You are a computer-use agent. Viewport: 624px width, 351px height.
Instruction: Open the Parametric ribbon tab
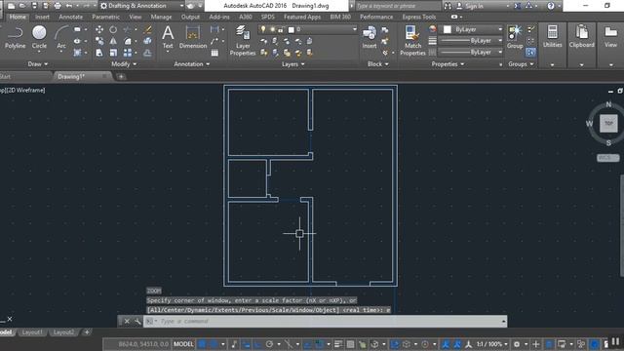[105, 17]
